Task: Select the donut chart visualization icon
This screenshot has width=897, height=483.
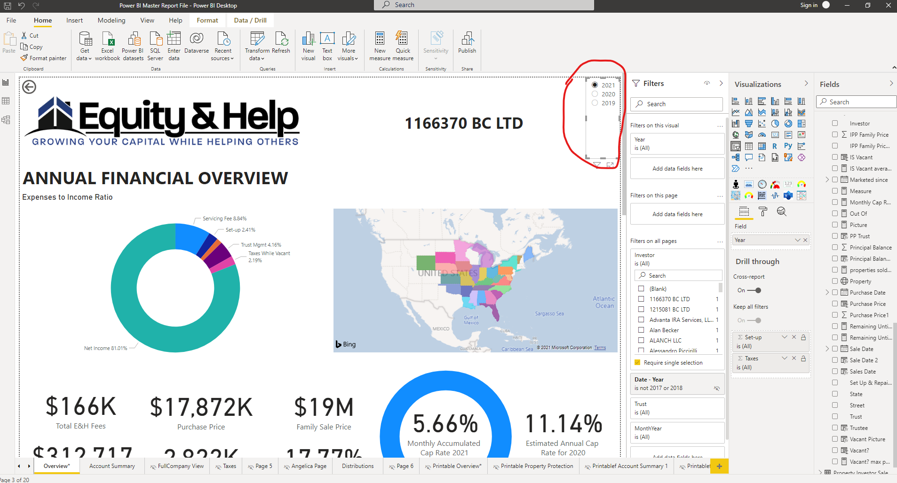Action: click(x=788, y=124)
